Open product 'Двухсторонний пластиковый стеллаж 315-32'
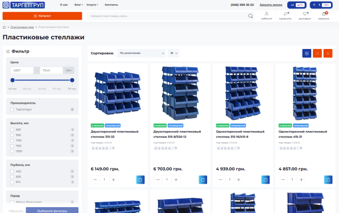Image resolution: width=339 pixels, height=213 pixels. tap(115, 134)
